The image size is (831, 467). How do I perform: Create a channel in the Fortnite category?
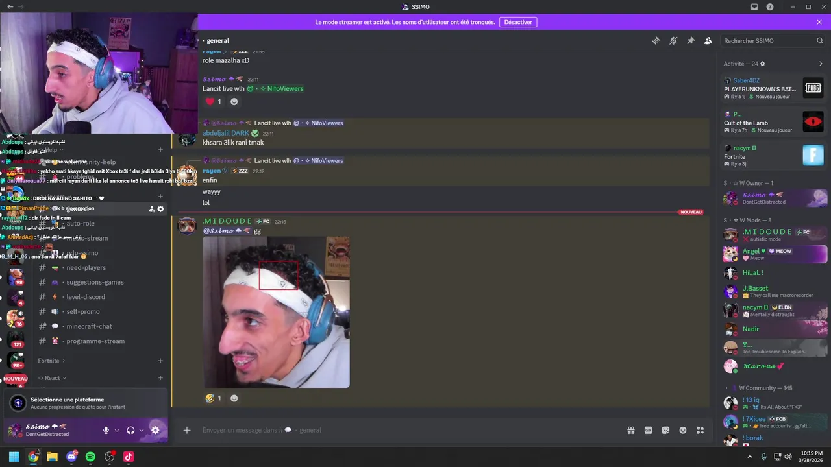pyautogui.click(x=160, y=361)
